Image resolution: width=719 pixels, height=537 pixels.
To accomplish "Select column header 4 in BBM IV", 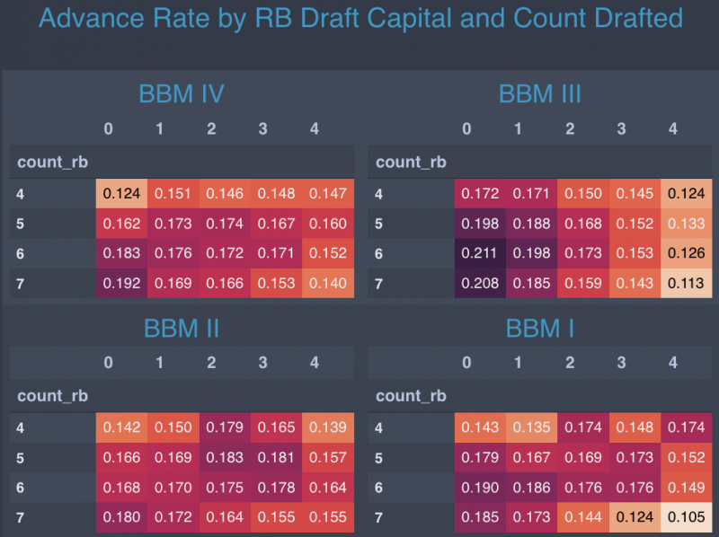I will click(x=314, y=129).
